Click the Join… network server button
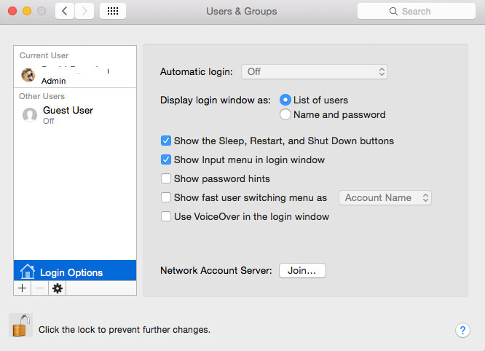Screen dimensions: 485x351 point(302,271)
